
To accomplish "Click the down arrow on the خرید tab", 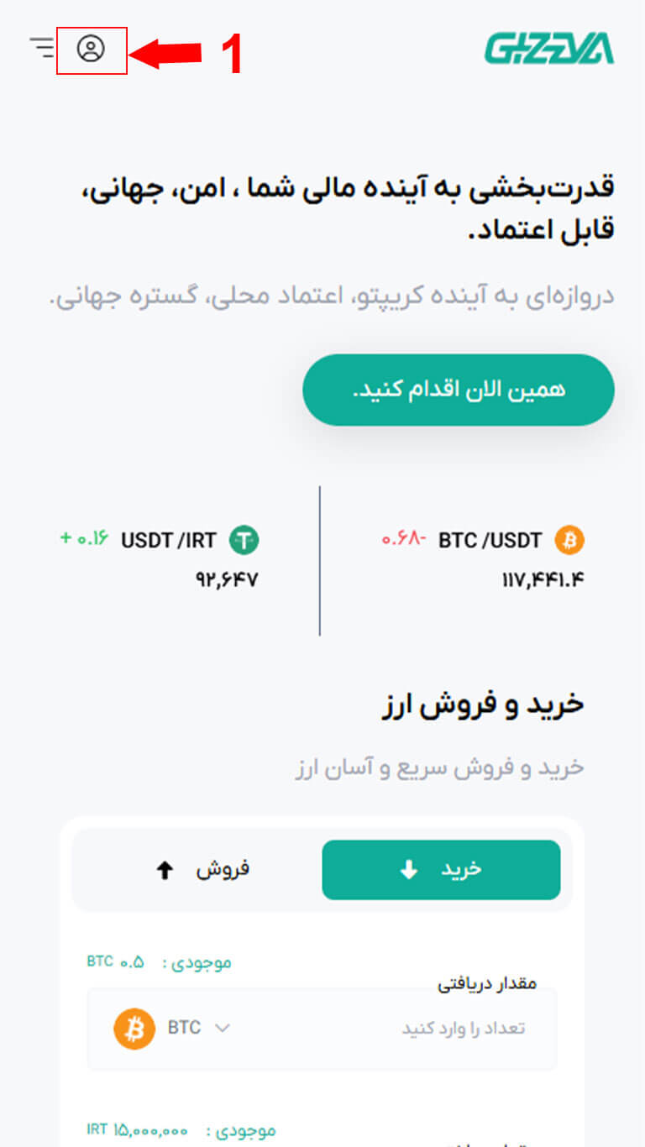I will [409, 871].
